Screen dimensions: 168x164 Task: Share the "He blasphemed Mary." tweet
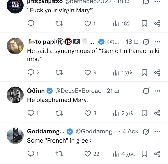(157, 113)
